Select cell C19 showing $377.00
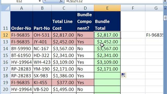Screen dimensions: 167x94 (64, 83)
